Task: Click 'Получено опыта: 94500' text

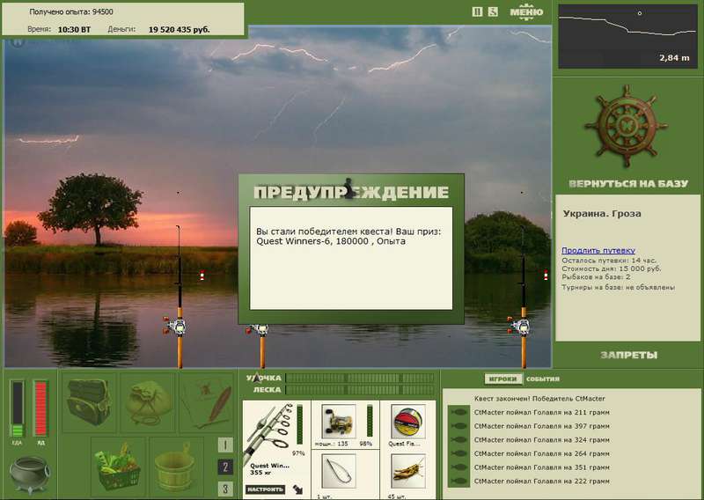Action: click(71, 12)
